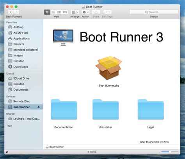
Task: Switch to list view
Action: click(53, 12)
